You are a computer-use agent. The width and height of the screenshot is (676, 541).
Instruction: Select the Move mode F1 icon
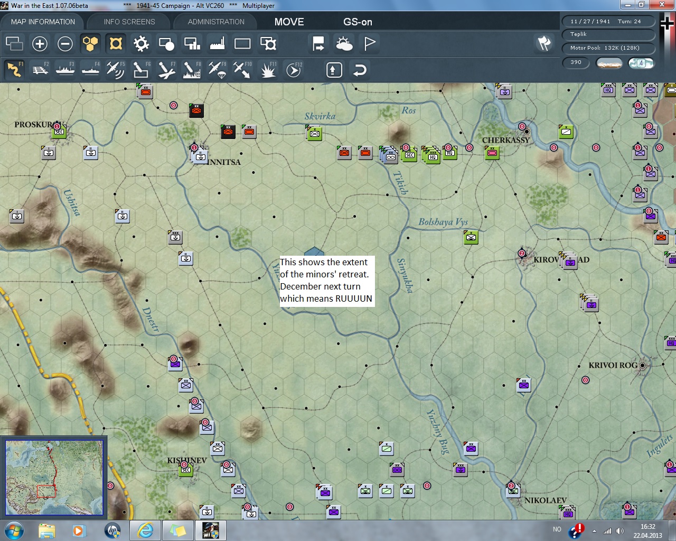click(14, 70)
